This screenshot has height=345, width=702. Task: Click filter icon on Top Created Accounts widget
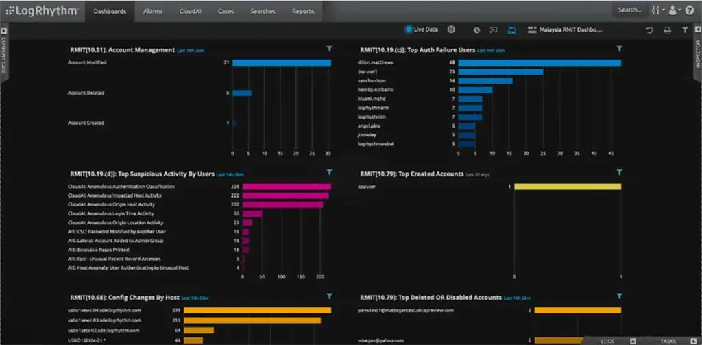pyautogui.click(x=620, y=173)
